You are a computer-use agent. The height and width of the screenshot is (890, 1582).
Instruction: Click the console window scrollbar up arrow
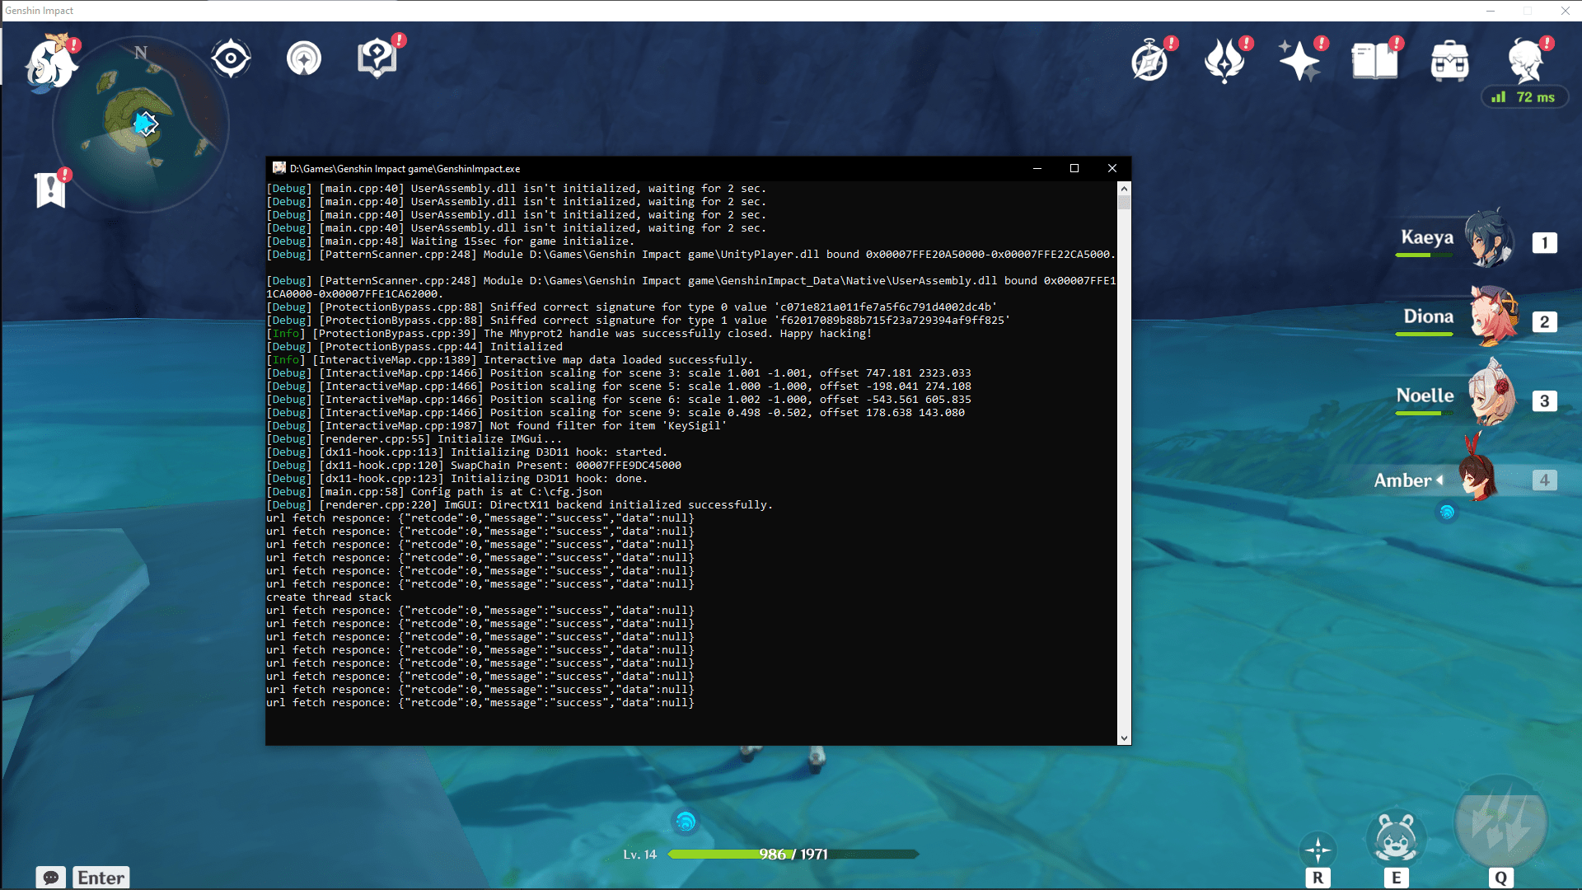click(1124, 189)
